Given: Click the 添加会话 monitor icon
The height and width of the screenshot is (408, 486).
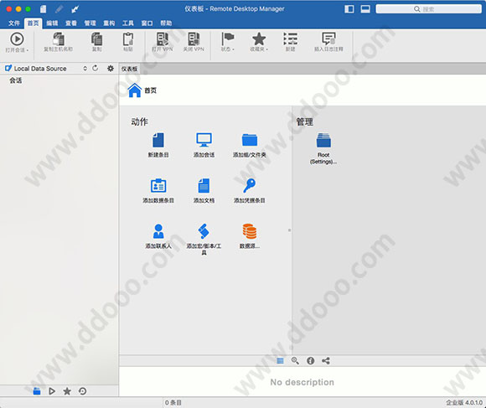Looking at the screenshot, I should coord(204,140).
